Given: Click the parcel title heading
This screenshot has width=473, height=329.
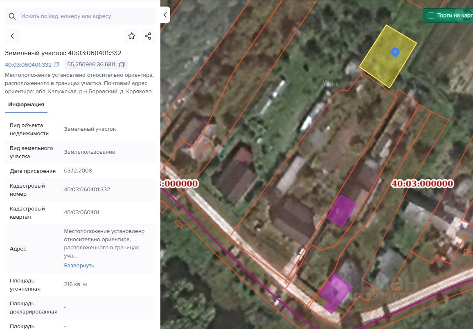Looking at the screenshot, I should point(63,53).
